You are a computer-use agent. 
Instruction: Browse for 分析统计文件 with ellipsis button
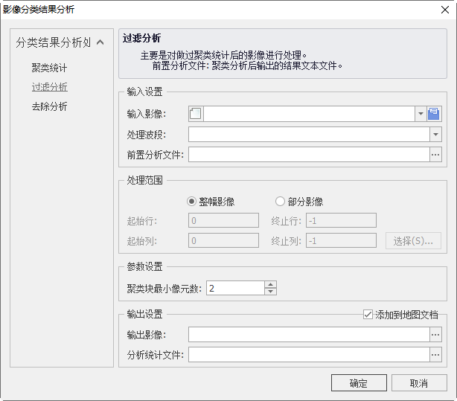pyautogui.click(x=435, y=355)
